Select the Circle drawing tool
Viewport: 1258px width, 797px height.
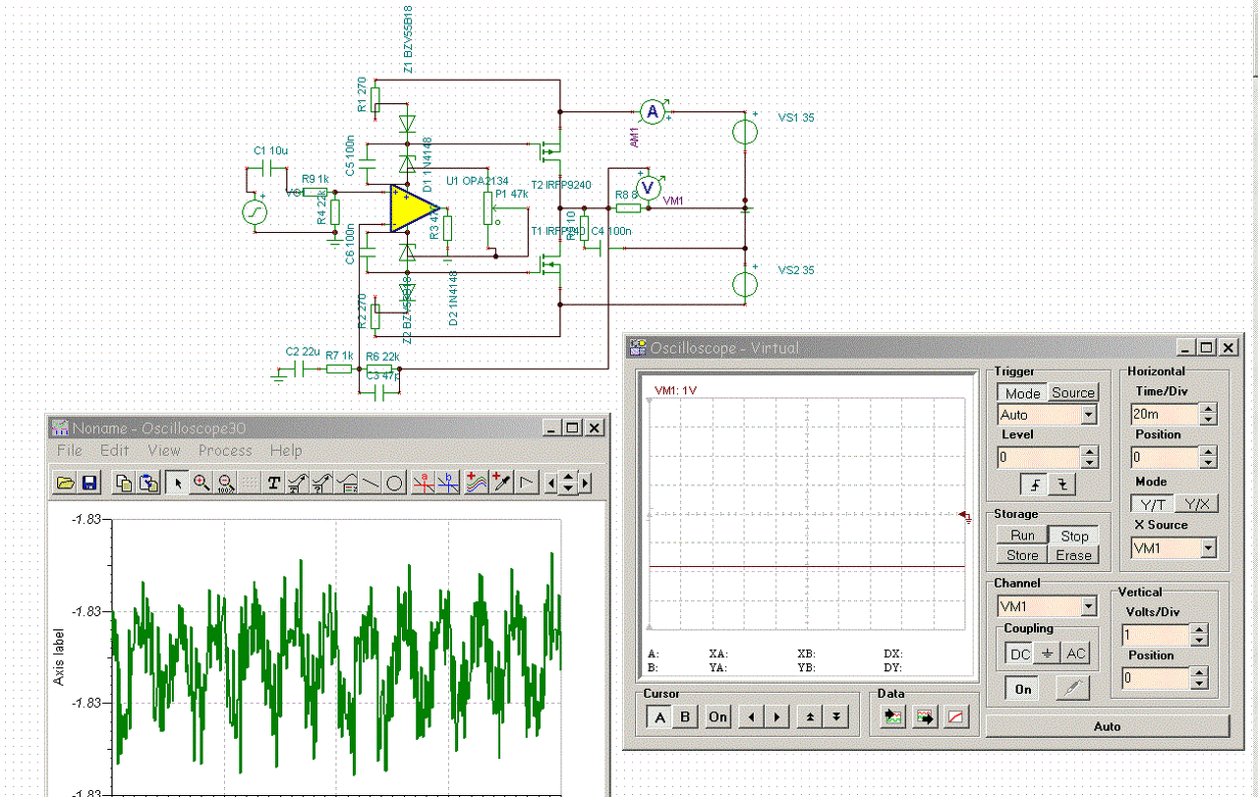(x=394, y=483)
